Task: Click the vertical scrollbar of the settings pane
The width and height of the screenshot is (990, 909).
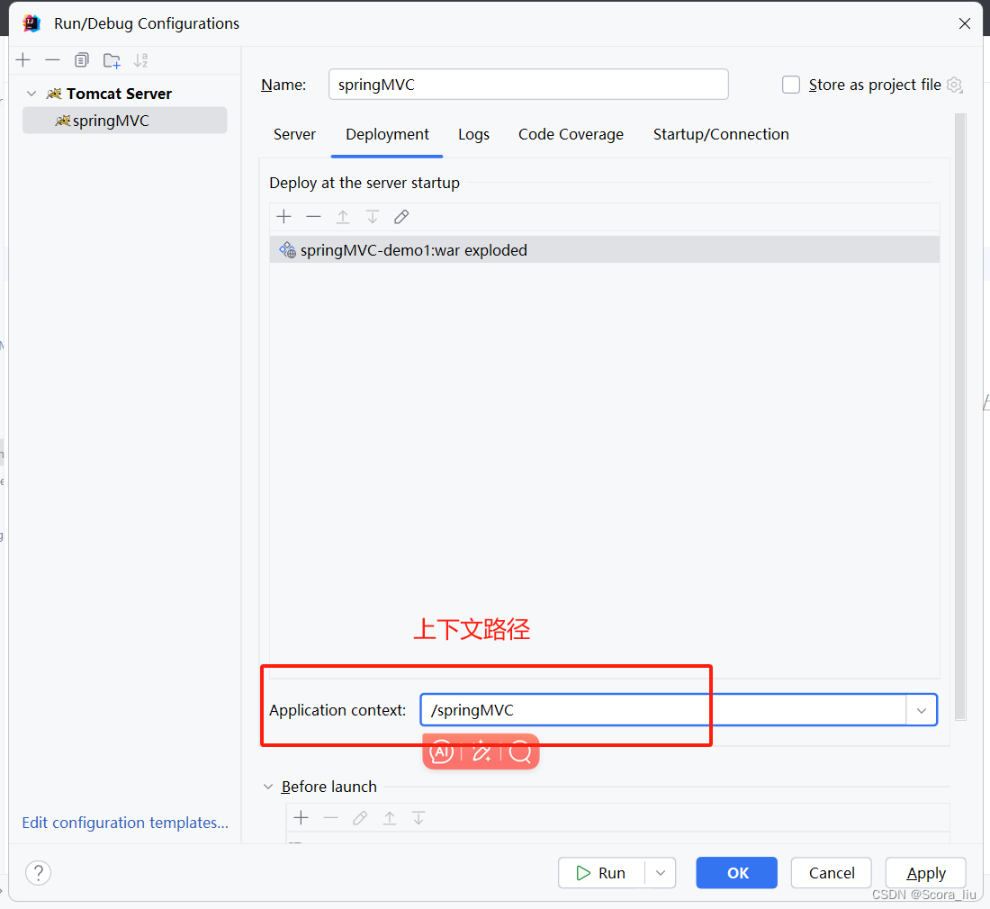Action: pos(960,417)
